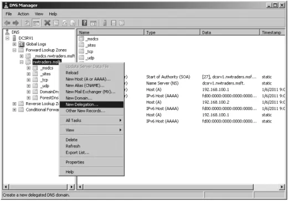This screenshot has width=288, height=201.
Task: Sort by the Timestamp column header
Action: [272, 33]
